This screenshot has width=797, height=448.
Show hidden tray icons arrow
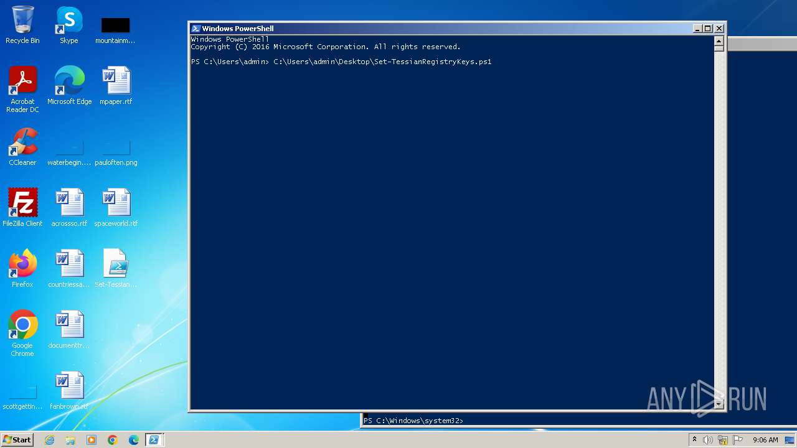pos(694,440)
